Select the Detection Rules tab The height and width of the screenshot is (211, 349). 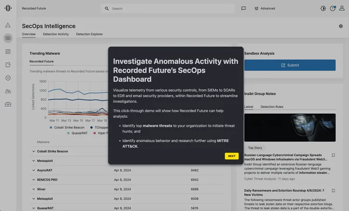272,107
